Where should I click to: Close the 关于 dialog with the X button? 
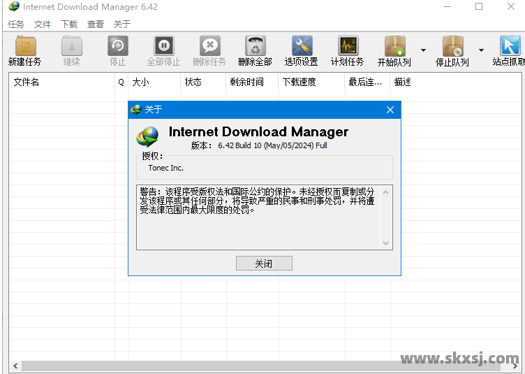(390, 110)
